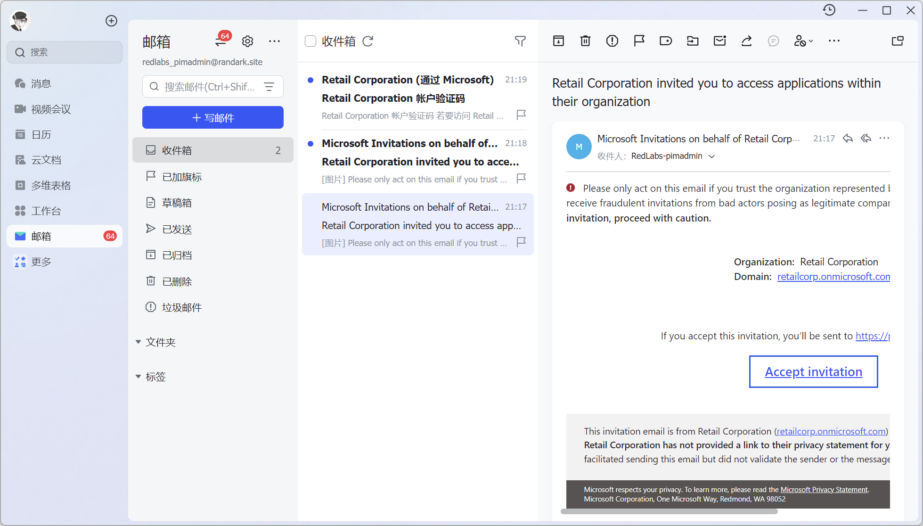Expand the recipient details chevron beside RedLabs-pimadmin
The height and width of the screenshot is (526, 923).
tap(712, 156)
